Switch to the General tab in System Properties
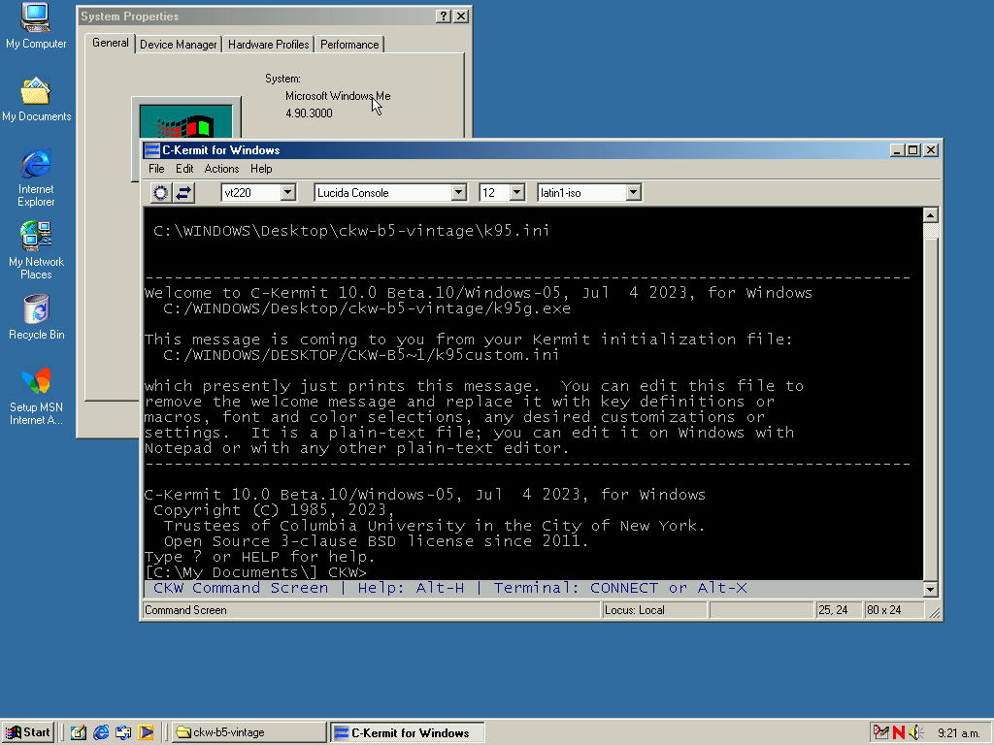Viewport: 994px width, 745px height. tap(111, 43)
